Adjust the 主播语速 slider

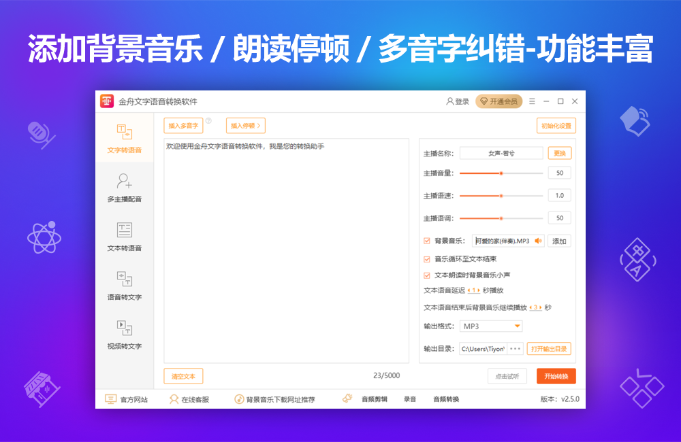pos(501,196)
